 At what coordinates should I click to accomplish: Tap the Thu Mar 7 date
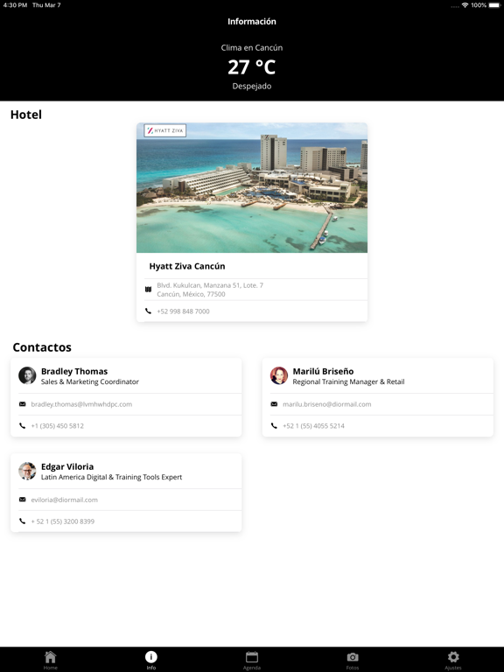[x=46, y=5]
